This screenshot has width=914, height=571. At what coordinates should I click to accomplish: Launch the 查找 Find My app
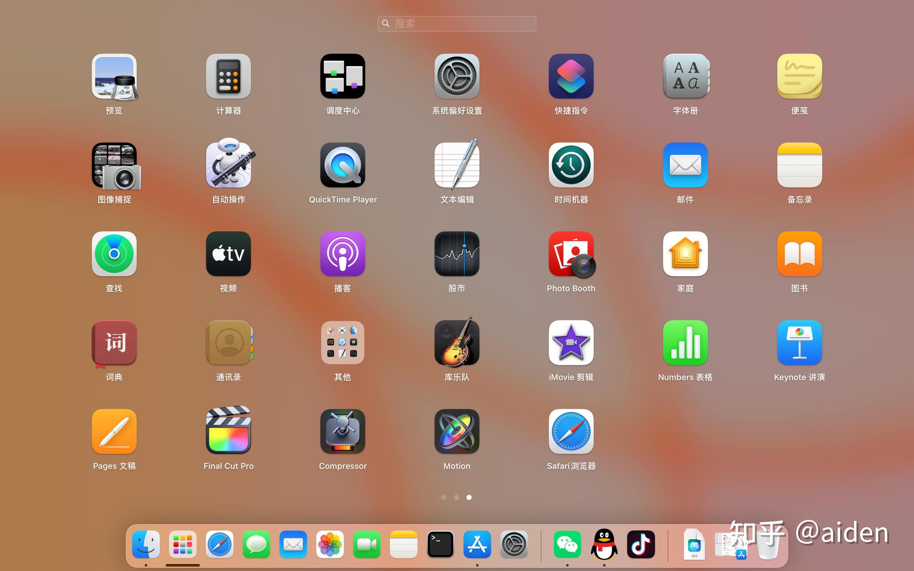[114, 254]
